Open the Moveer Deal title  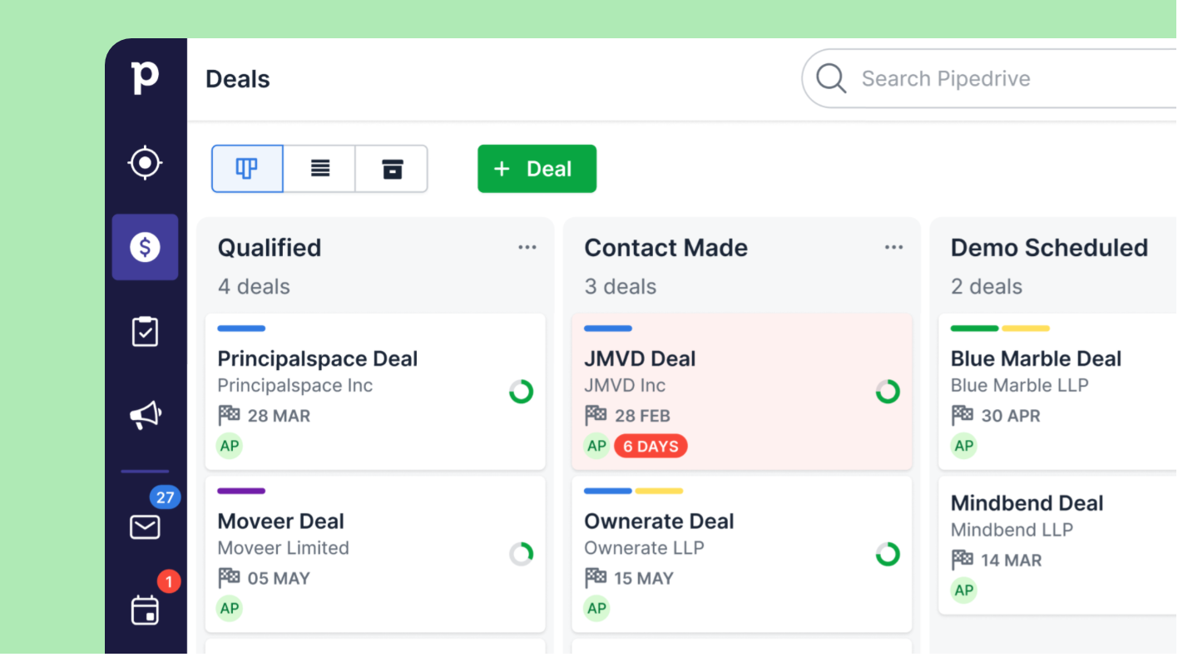[281, 521]
